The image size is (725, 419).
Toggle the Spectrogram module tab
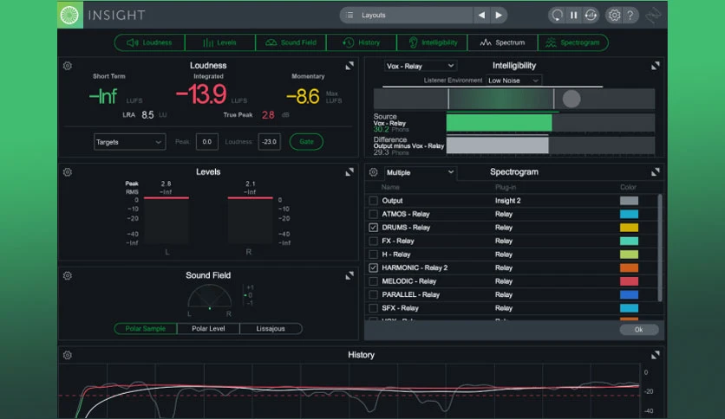tap(573, 42)
